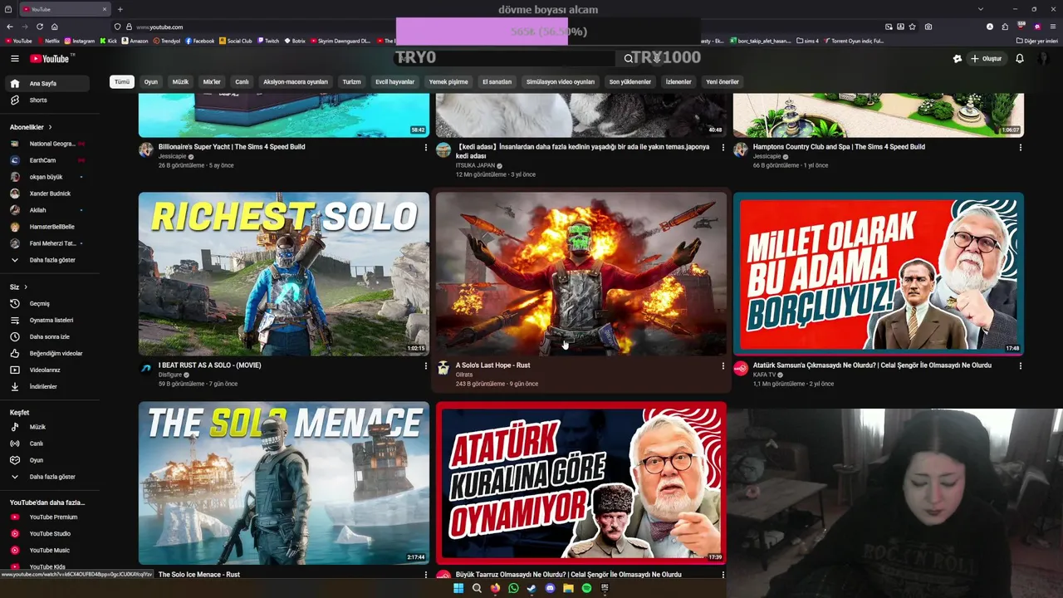Image resolution: width=1063 pixels, height=598 pixels.
Task: Click the youtube.com address bar
Action: [498, 27]
